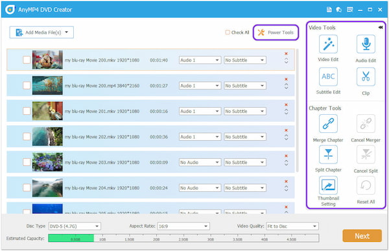Remove Movie 202.mkv with red X

286,130
